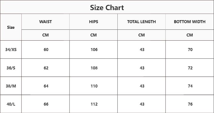Click the 36/S size row label
The width and height of the screenshot is (214, 113).
point(11,68)
